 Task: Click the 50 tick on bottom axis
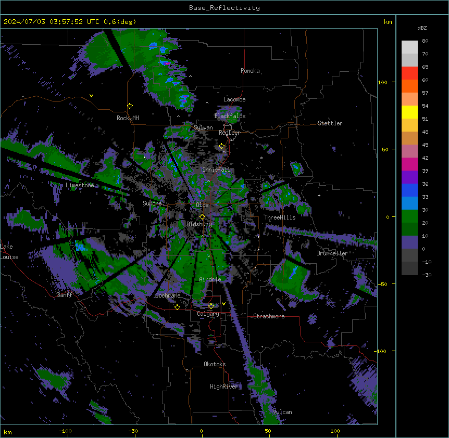click(268, 431)
